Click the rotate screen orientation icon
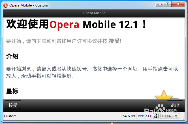The image size is (188, 124). [156, 116]
